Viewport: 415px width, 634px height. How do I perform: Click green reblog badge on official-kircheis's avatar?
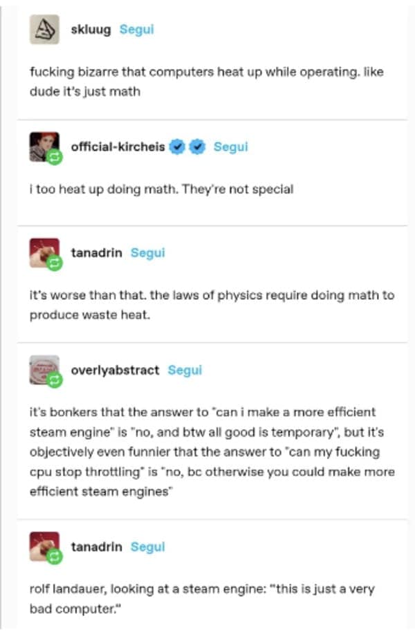coord(56,158)
